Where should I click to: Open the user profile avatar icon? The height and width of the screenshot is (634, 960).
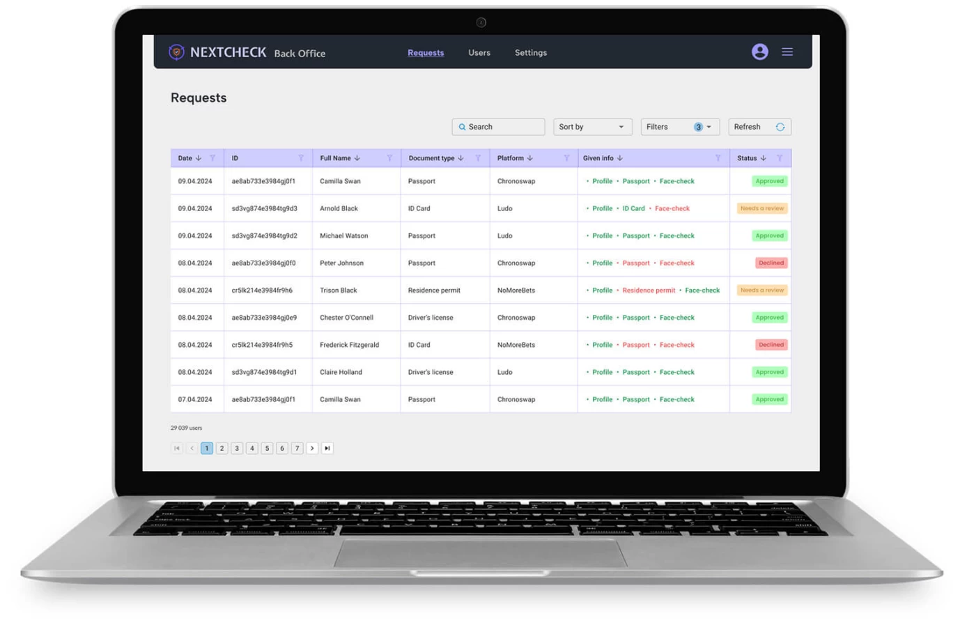click(x=759, y=52)
